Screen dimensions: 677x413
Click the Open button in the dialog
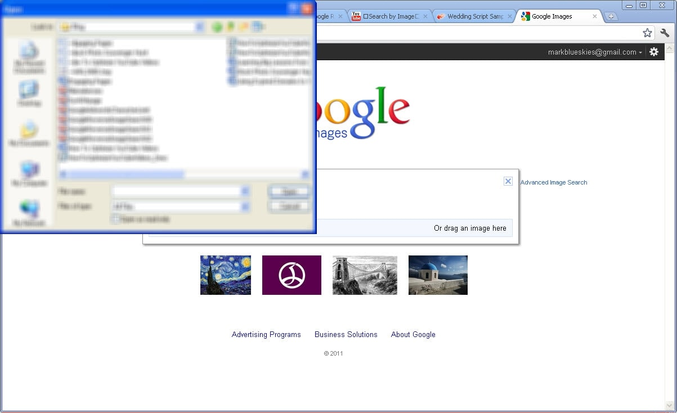(x=289, y=191)
